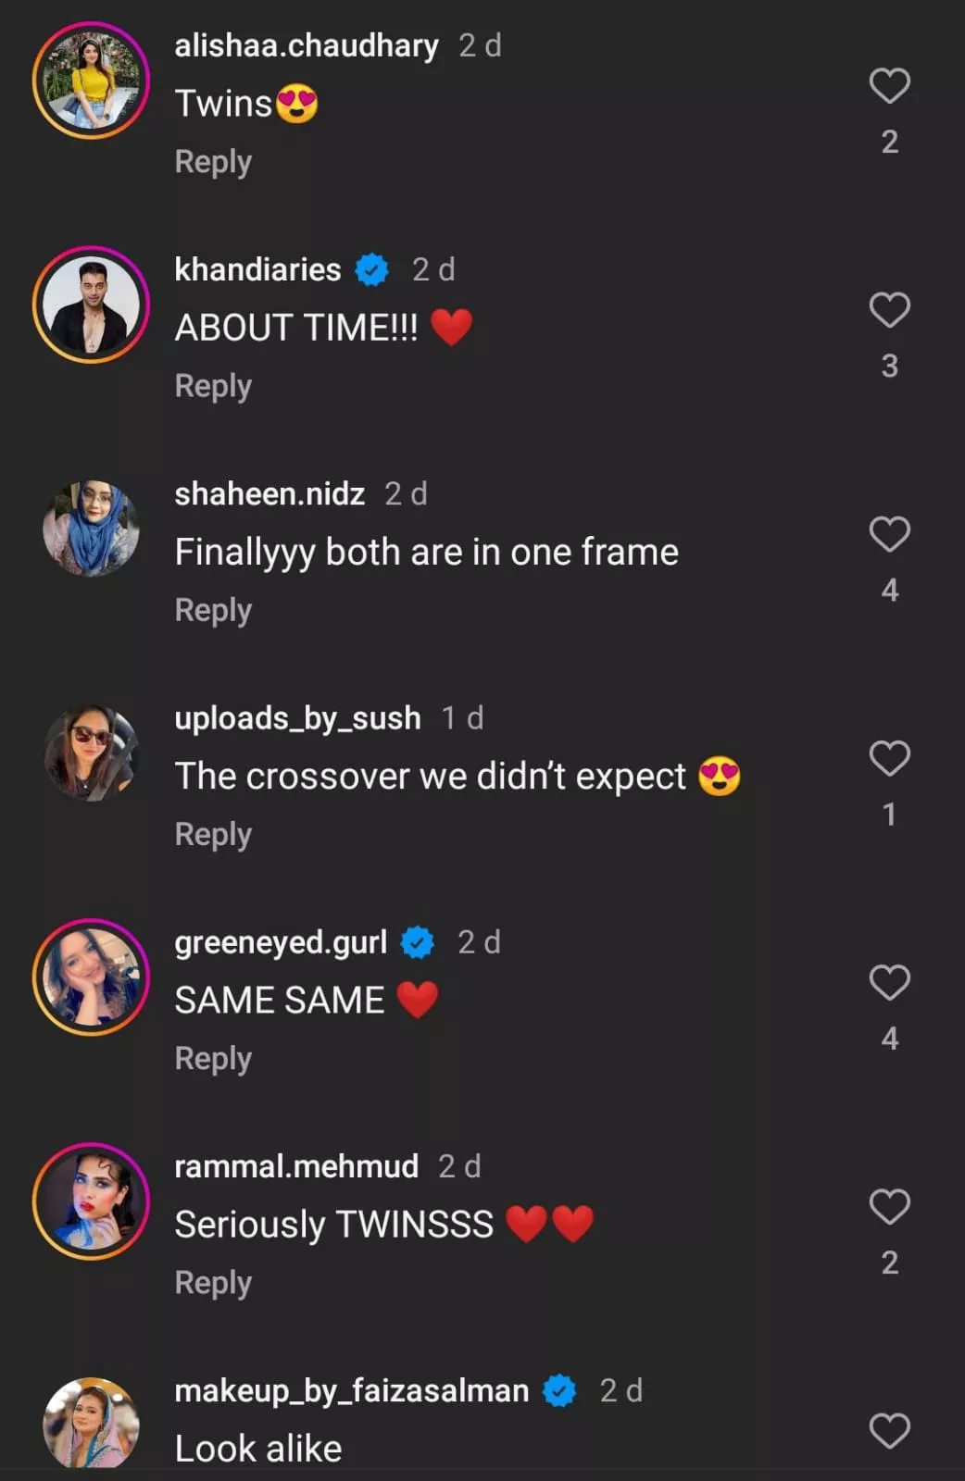
Task: View shaheen.nidz's profile avatar
Action: click(91, 529)
